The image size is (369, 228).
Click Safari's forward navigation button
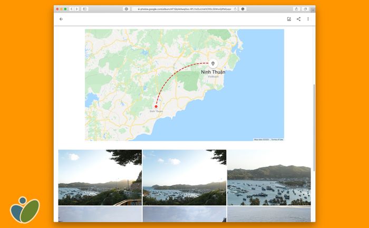pos(76,9)
